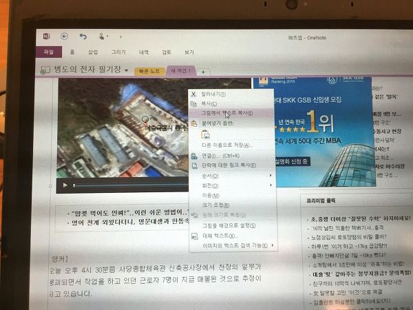Open the 친구끼리 10억씩 나눠가져 link
Image resolution: width=413 pixels, height=310 pixels.
(x=357, y=282)
